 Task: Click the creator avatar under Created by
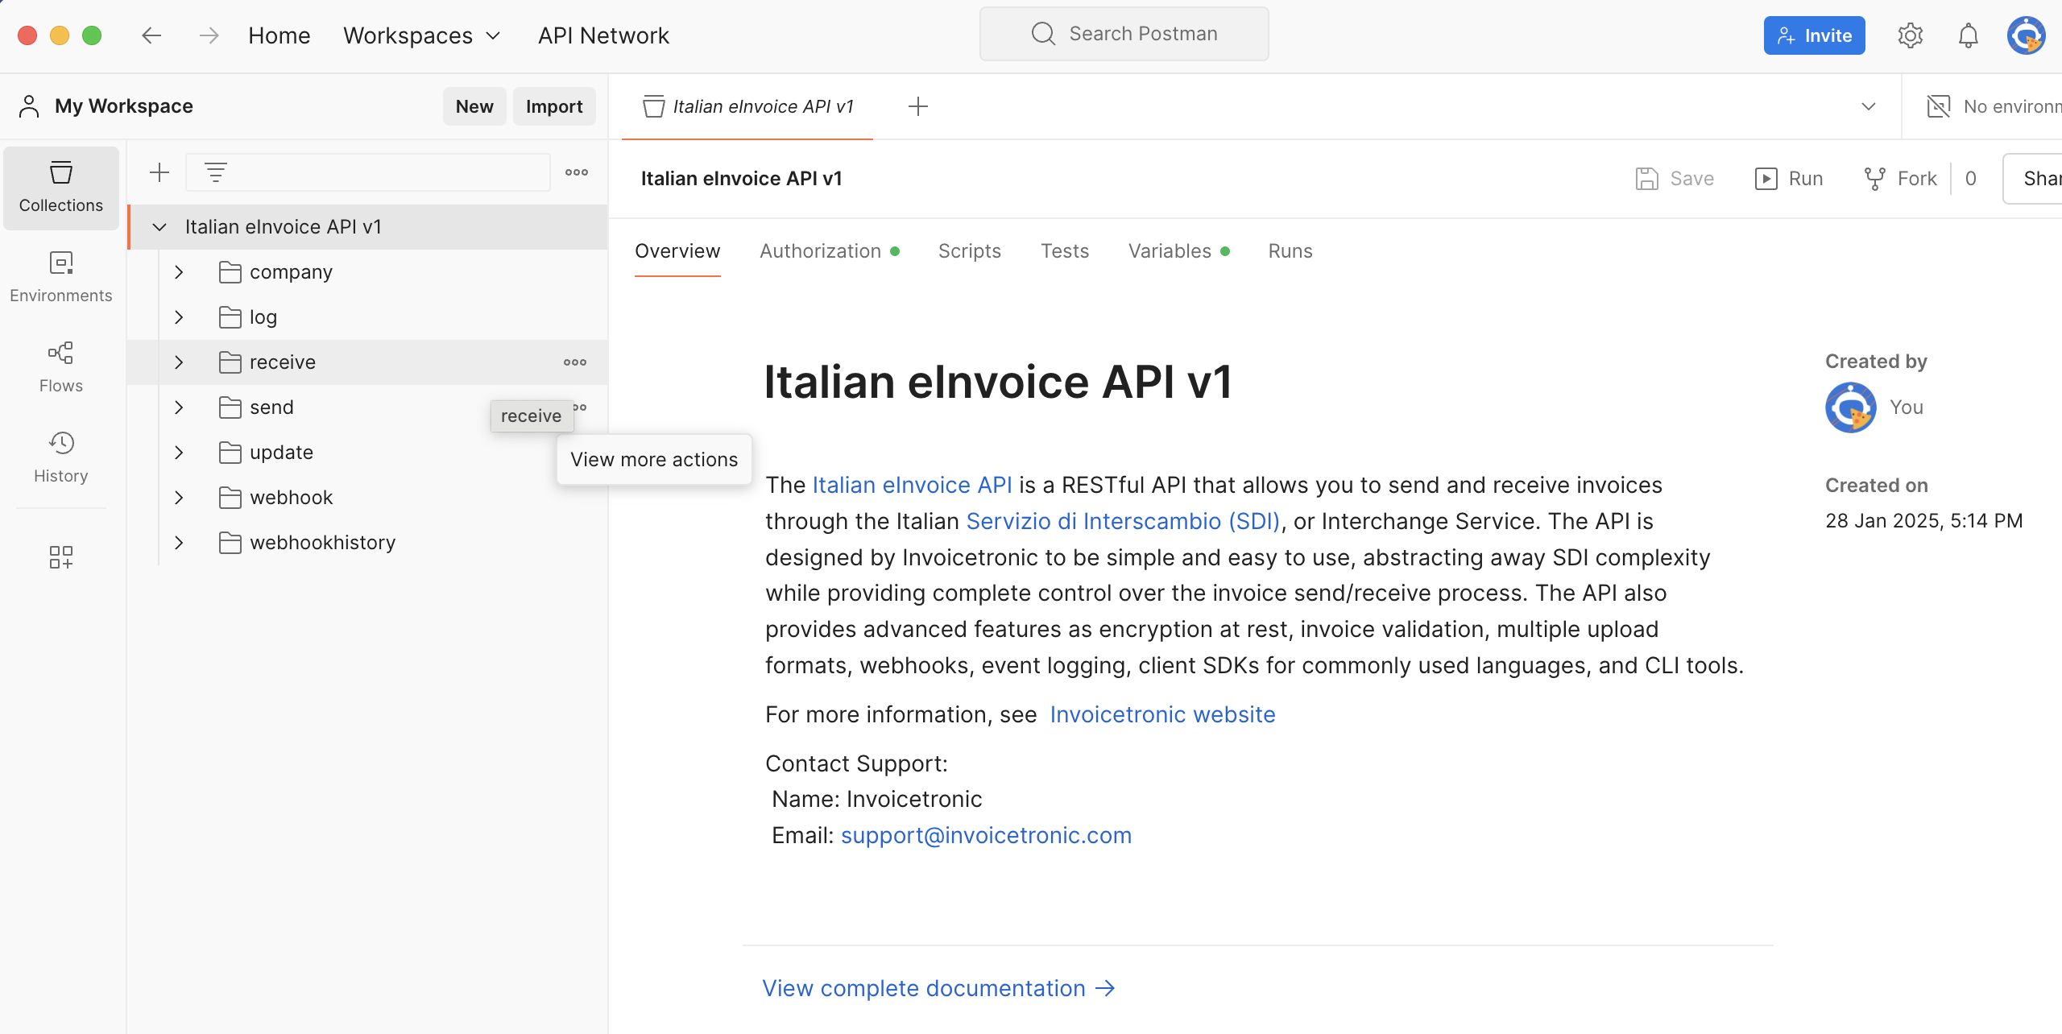pyautogui.click(x=1851, y=407)
